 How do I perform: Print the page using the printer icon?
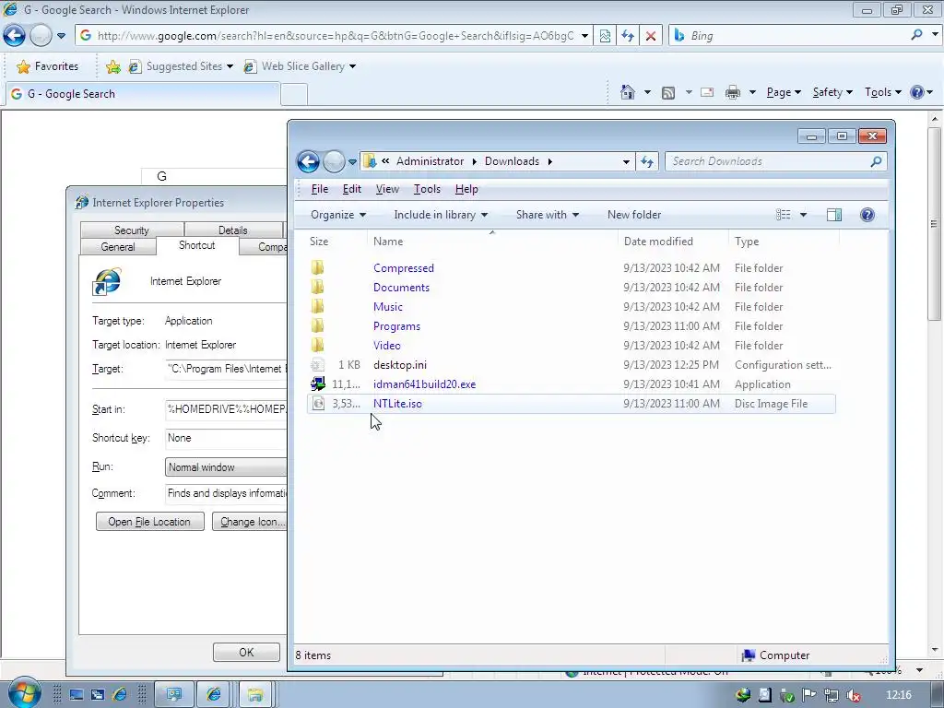(733, 92)
